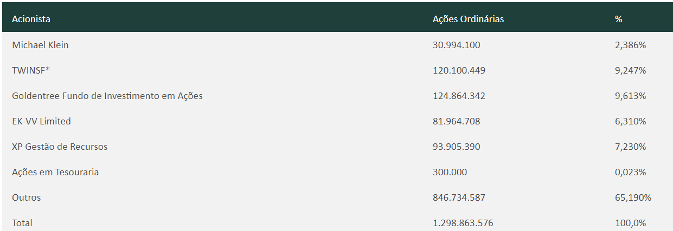The width and height of the screenshot is (673, 231).
Task: Select Goldentree Fundo de Investimento em Ações
Action: click(x=107, y=96)
